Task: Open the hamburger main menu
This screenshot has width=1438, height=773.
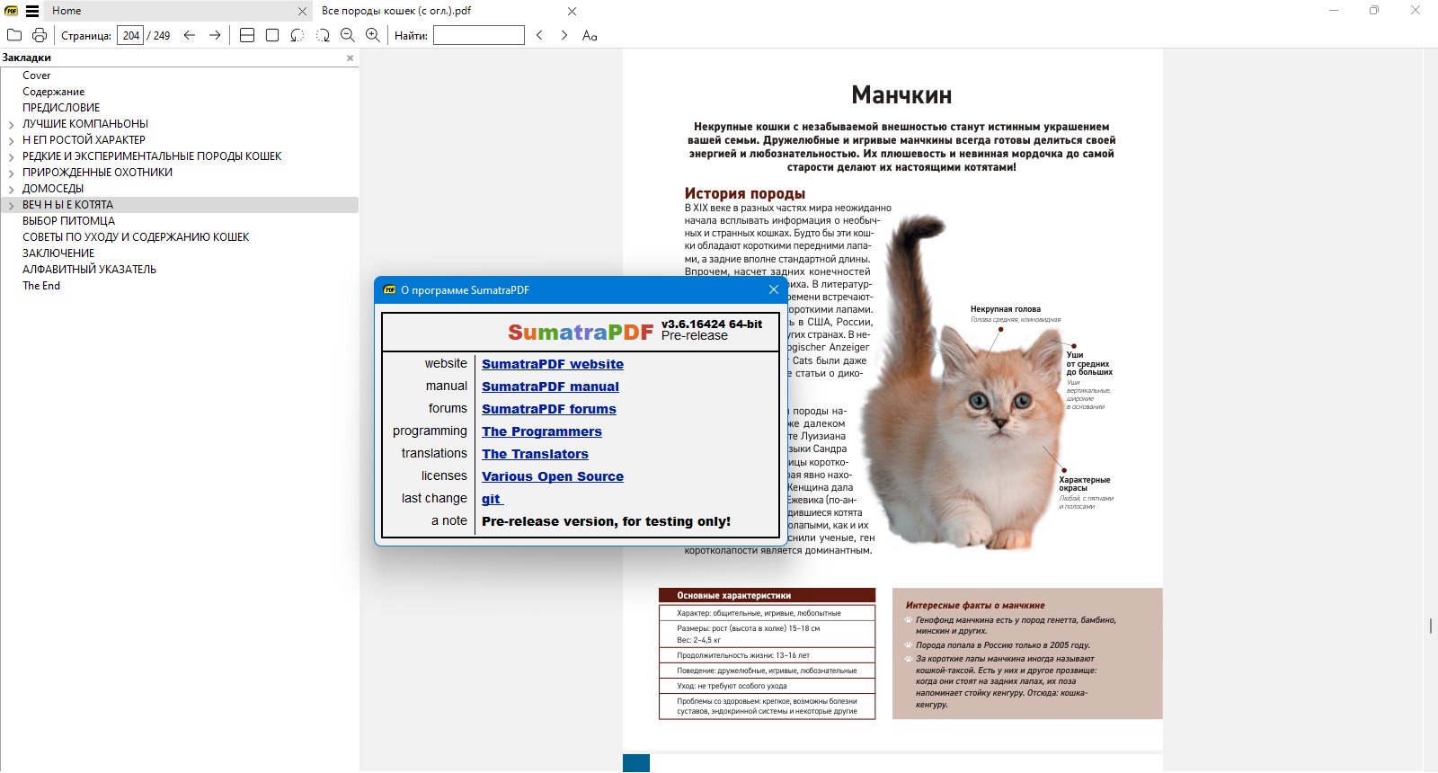Action: coord(32,11)
